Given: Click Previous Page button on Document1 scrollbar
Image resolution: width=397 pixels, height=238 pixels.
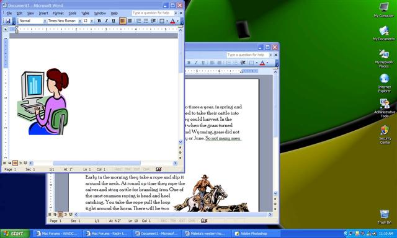Looking at the screenshot, I should pos(181,148).
